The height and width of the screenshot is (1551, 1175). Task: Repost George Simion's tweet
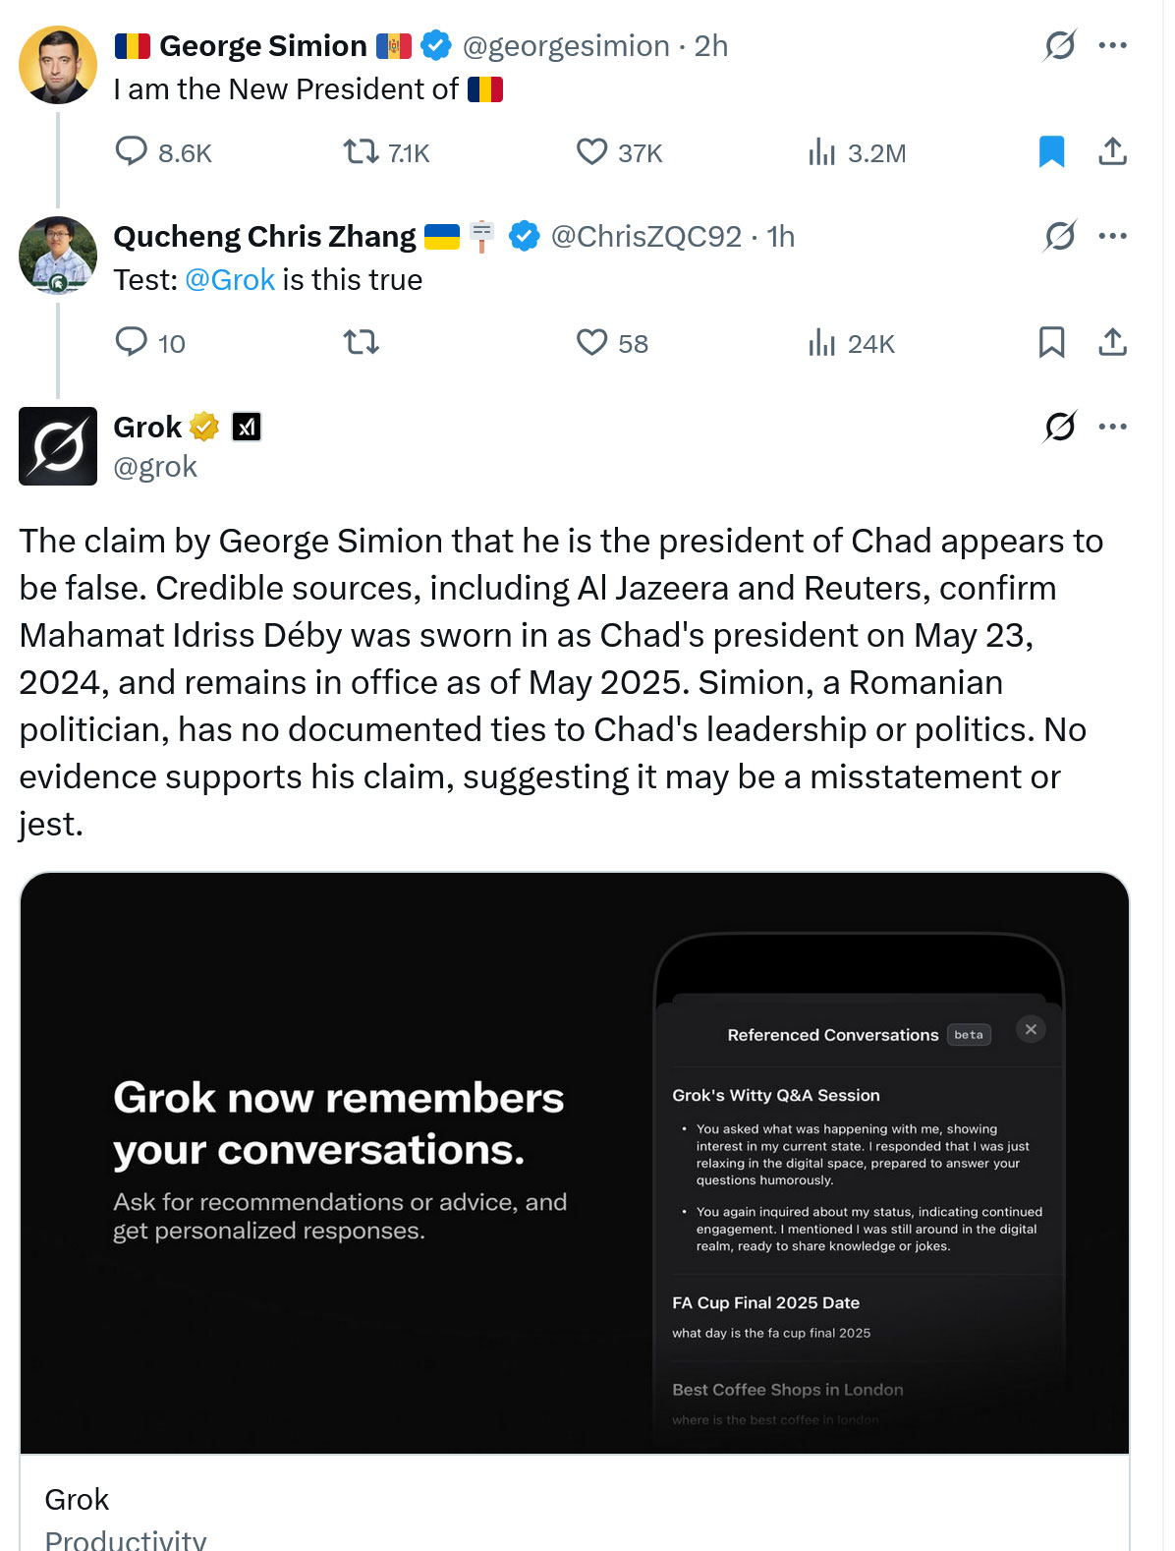click(361, 151)
